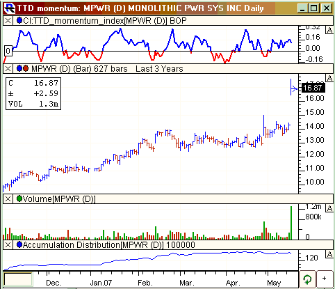
Task: Click blue dot of MPWR Bar title
Action: tap(19, 69)
